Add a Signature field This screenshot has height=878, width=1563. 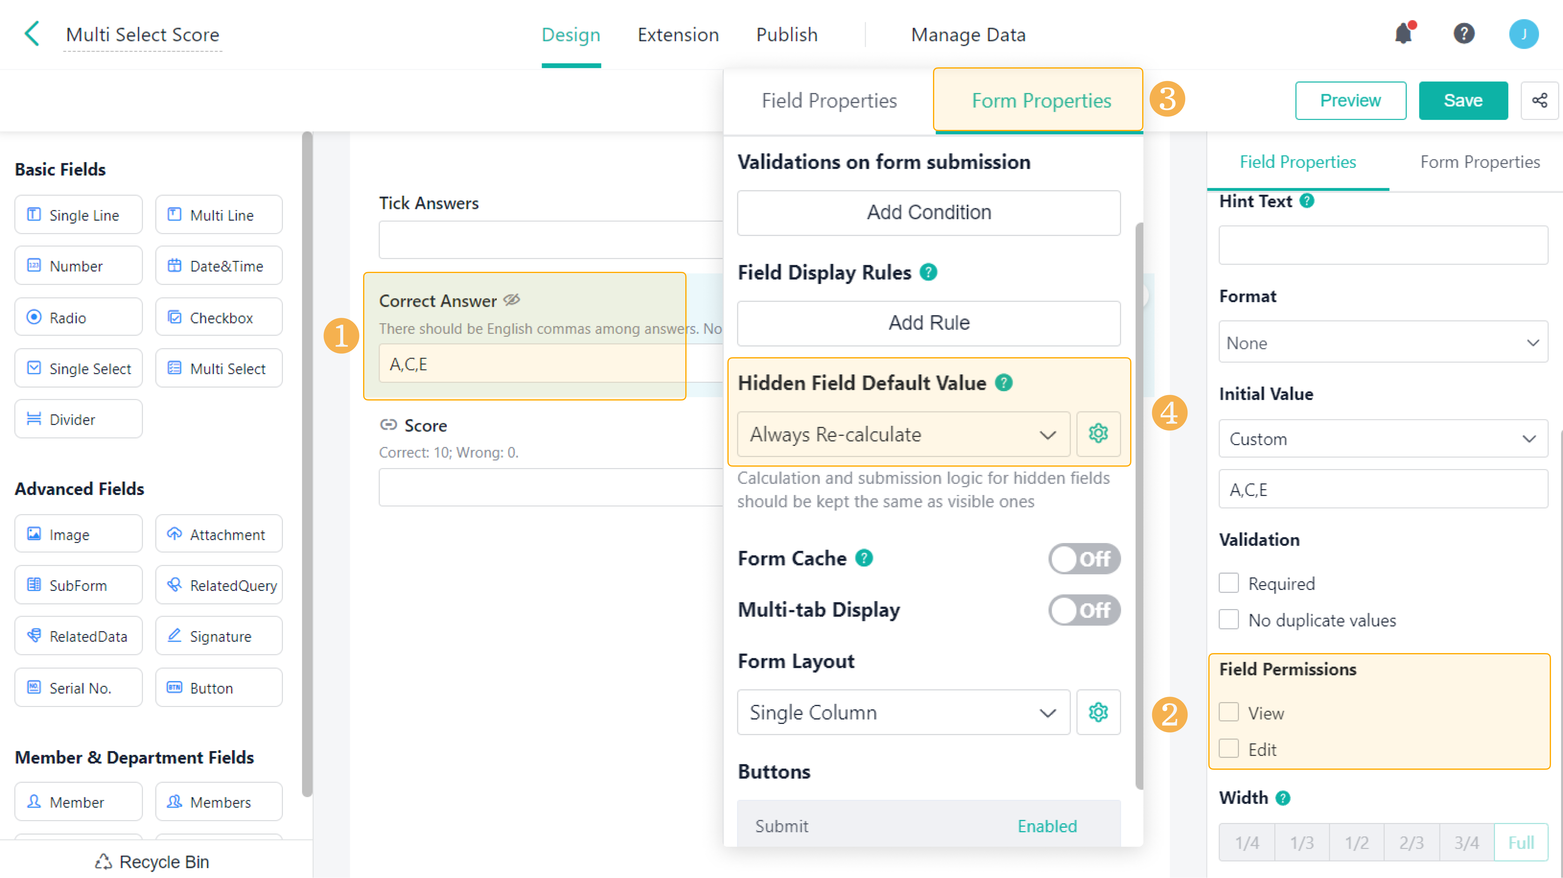(x=219, y=636)
